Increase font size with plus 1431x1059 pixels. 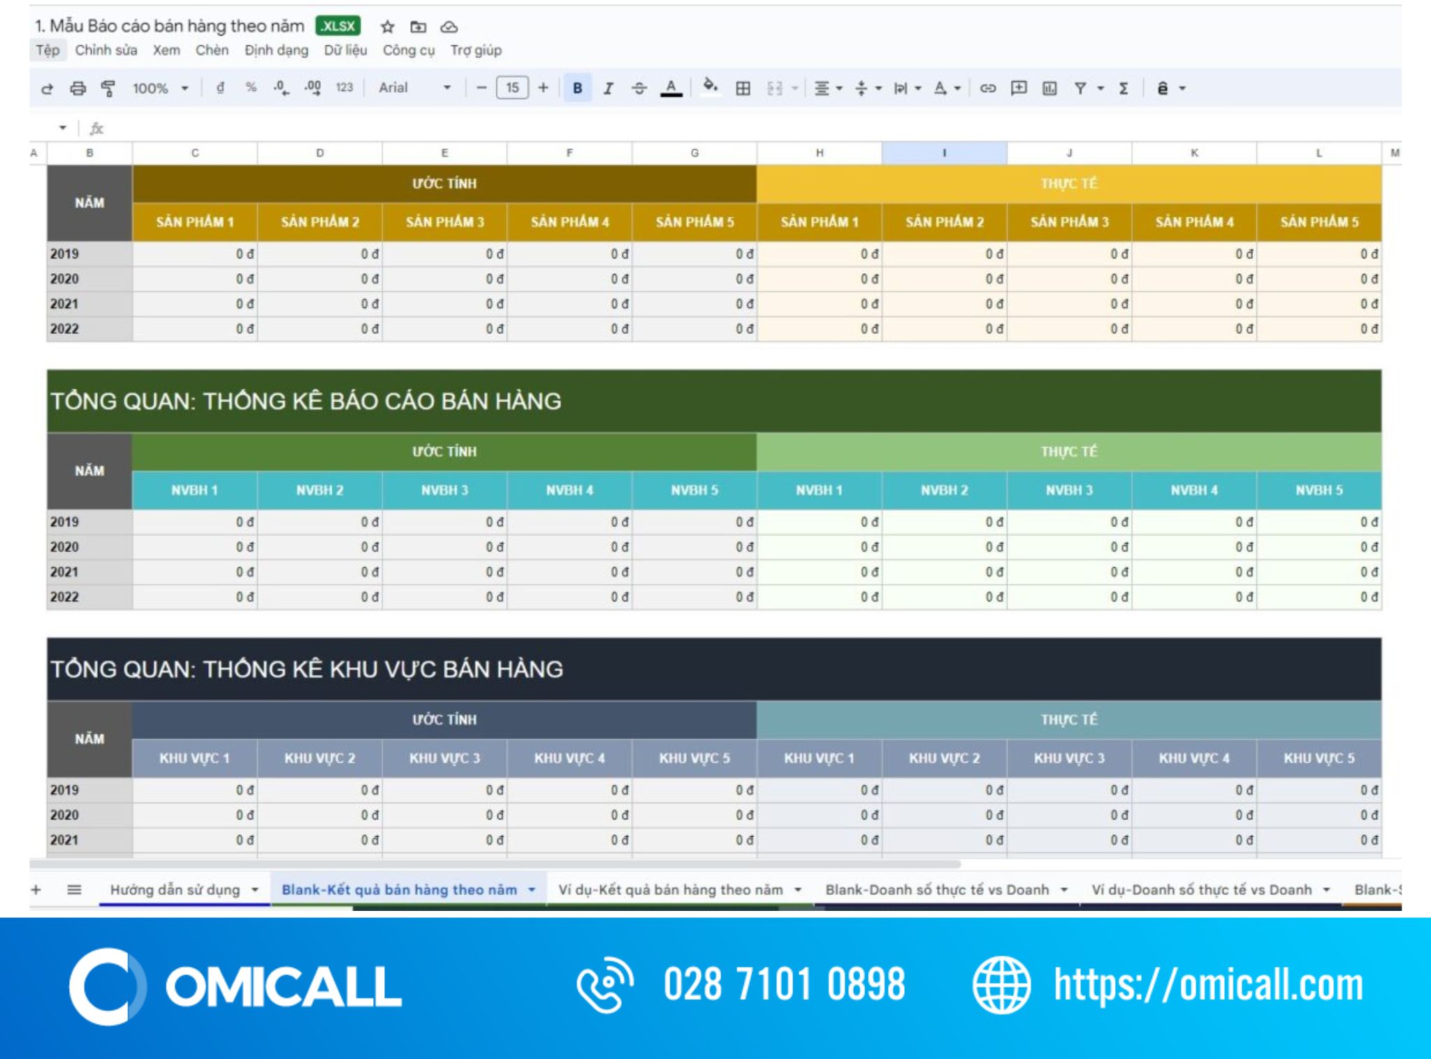(543, 88)
